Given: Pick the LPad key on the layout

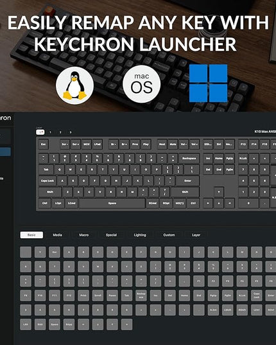Looking at the screenshot, I should 97,145.
